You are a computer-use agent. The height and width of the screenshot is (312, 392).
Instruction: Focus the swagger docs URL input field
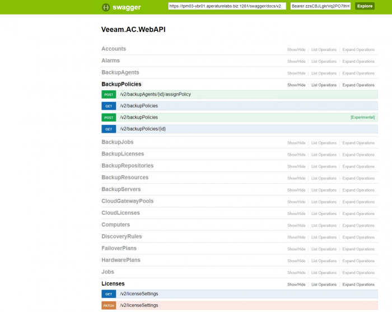(227, 6)
